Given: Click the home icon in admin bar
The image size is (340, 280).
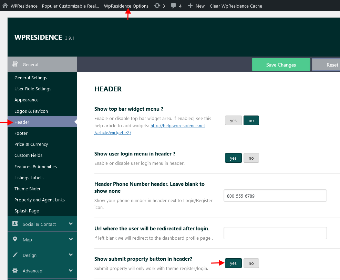Looking at the screenshot, I should pos(5,6).
